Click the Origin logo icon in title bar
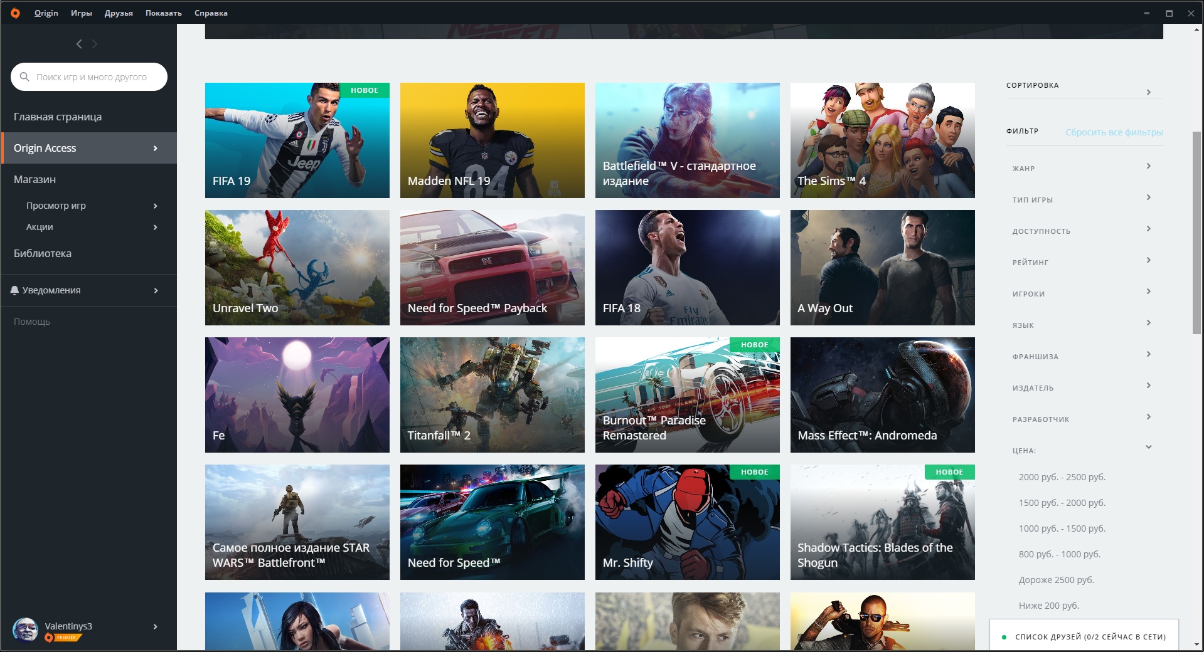 tap(15, 13)
